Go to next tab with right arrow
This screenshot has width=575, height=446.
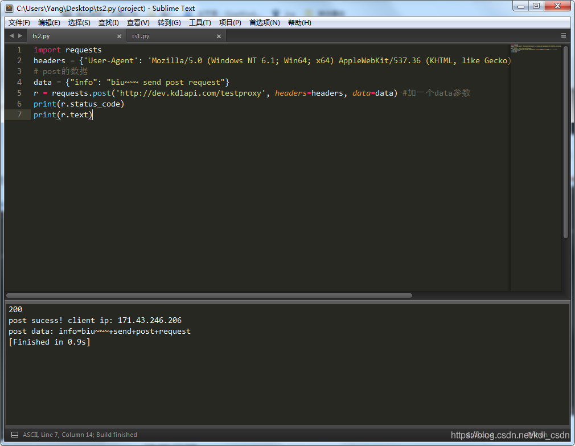[20, 35]
